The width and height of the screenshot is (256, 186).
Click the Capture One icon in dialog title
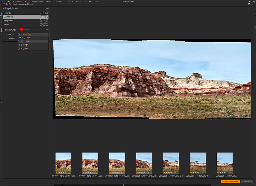4,4
